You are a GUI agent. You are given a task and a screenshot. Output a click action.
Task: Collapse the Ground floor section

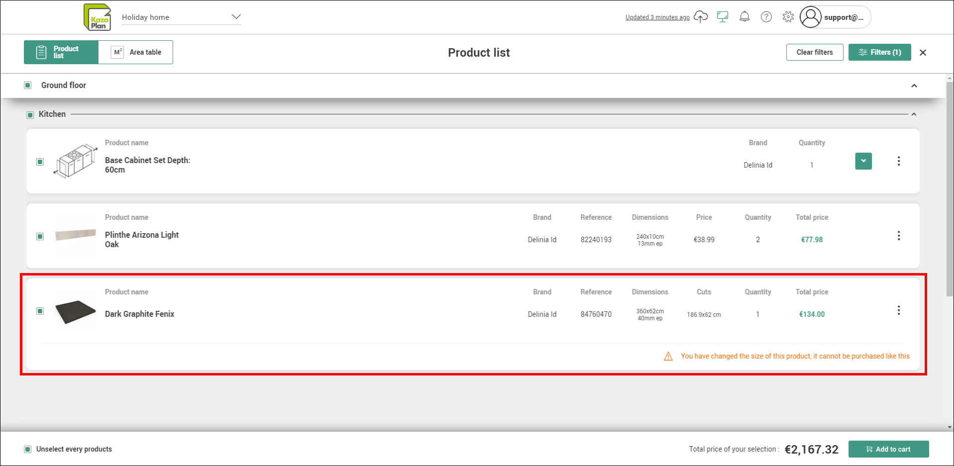(x=914, y=86)
